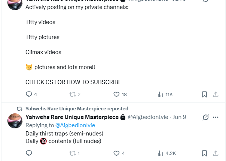
Task: Click the profile avatar of Jun 9 post
Action: [x=15, y=121]
